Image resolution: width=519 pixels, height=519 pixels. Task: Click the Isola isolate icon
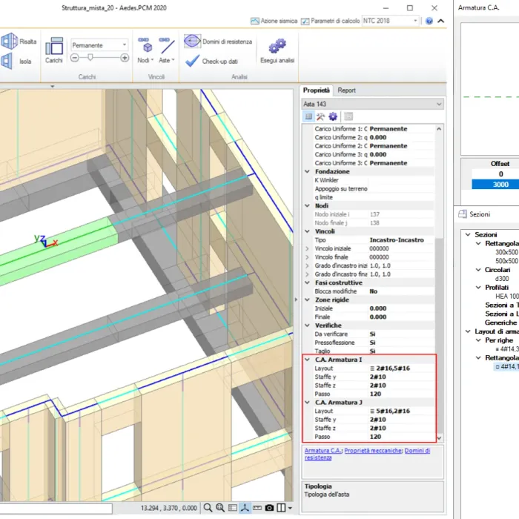[7, 62]
